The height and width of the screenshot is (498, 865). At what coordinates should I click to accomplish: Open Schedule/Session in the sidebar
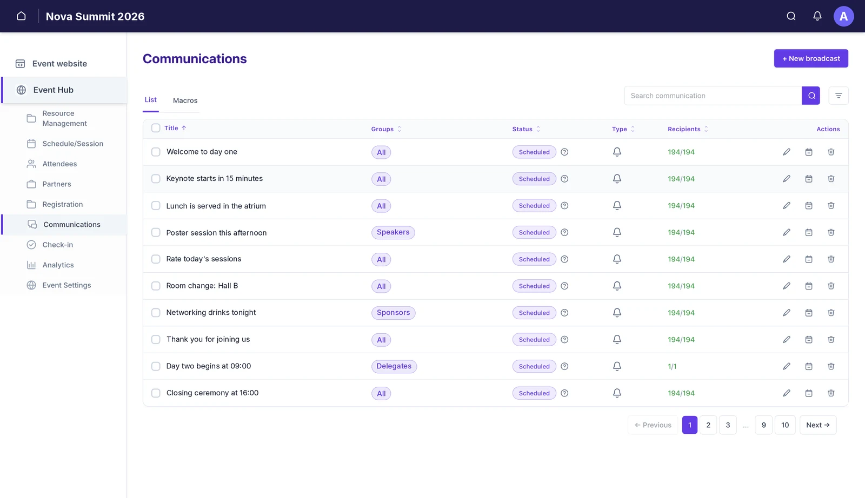tap(72, 144)
